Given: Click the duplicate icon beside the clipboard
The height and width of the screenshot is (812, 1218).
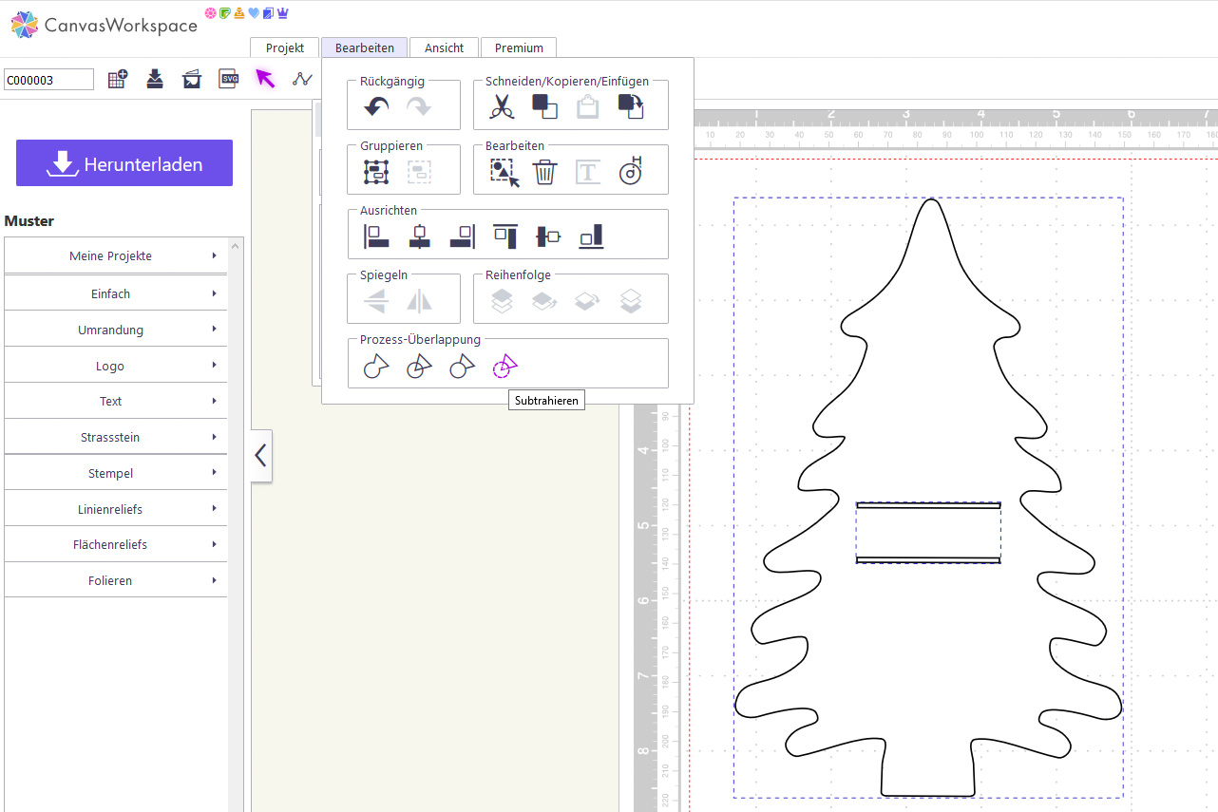Looking at the screenshot, I should coord(630,107).
